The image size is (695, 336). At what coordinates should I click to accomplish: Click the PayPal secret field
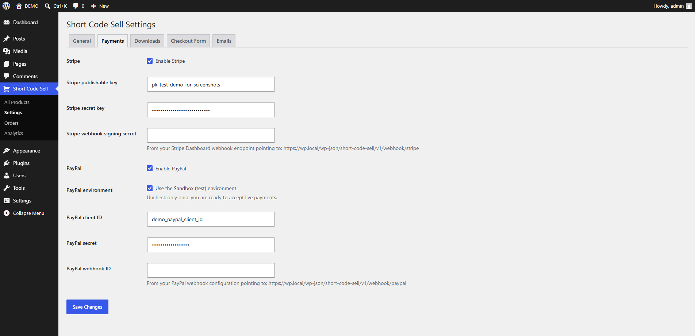click(x=211, y=245)
